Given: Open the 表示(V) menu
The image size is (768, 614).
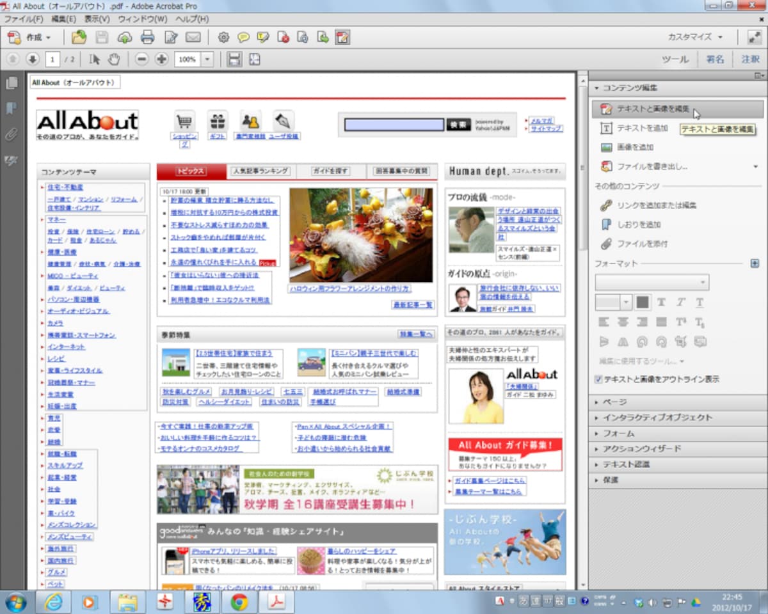Looking at the screenshot, I should tap(97, 19).
